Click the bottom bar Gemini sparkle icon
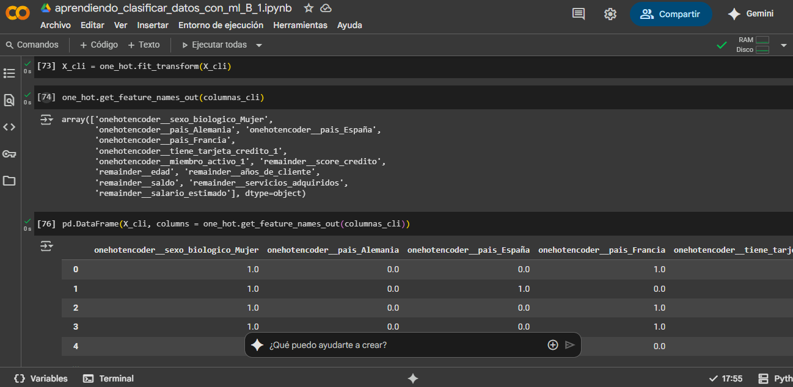 (413, 378)
